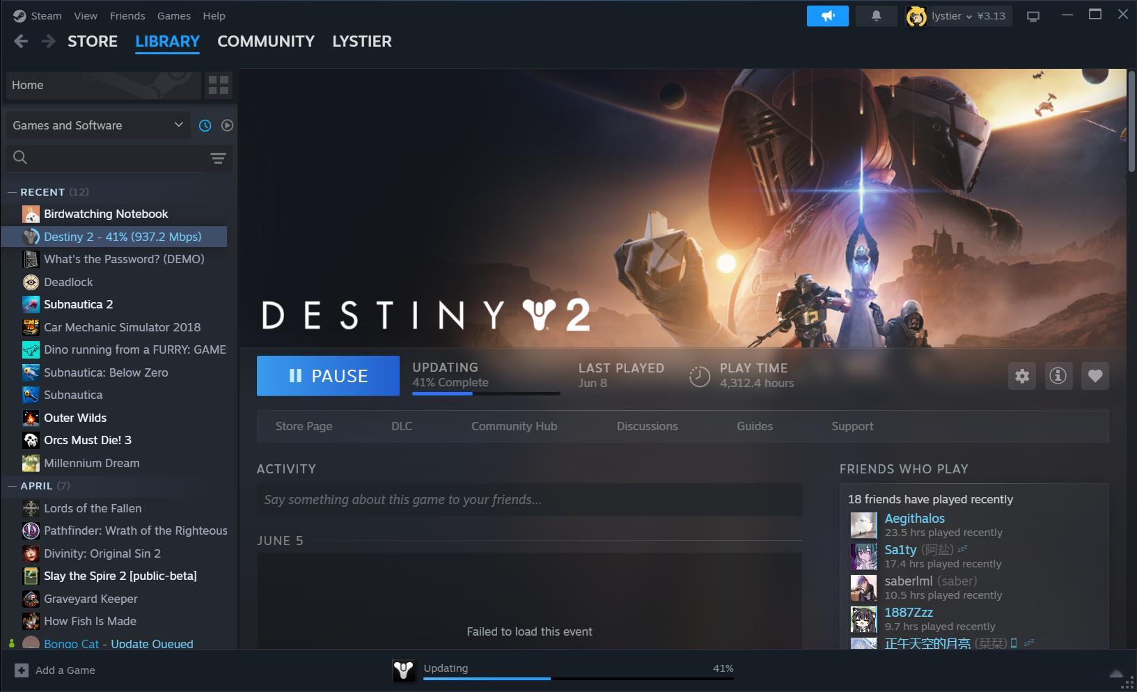The height and width of the screenshot is (692, 1137).
Task: Click the bottom Updating download progress bar
Action: (x=578, y=678)
